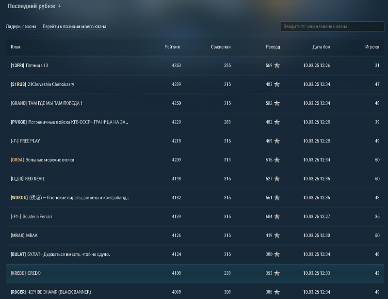Viewport: 388px width, 299px height.
Task: Click the star icon beside record 419
Action: point(277,235)
